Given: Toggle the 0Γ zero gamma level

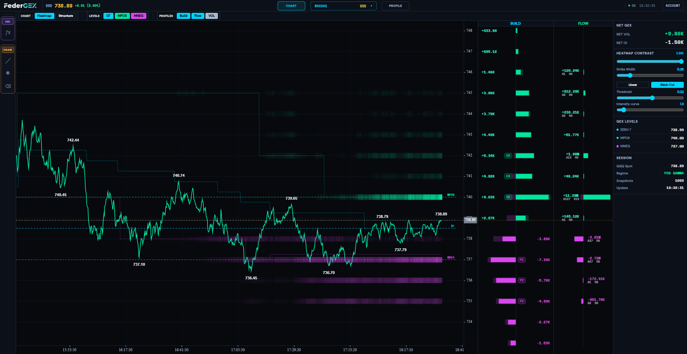Looking at the screenshot, I should click(108, 16).
